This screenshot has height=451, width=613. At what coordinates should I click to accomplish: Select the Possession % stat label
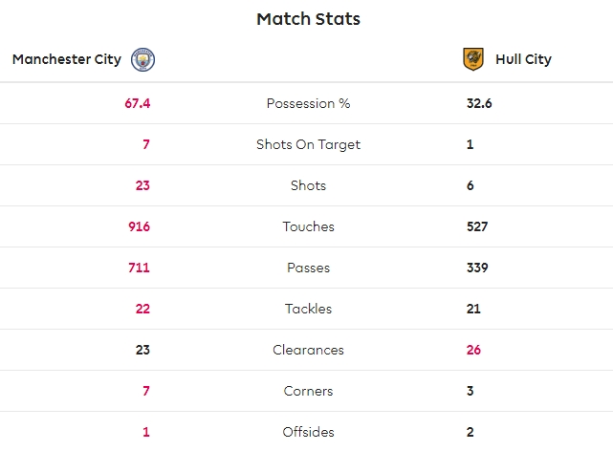tap(308, 103)
